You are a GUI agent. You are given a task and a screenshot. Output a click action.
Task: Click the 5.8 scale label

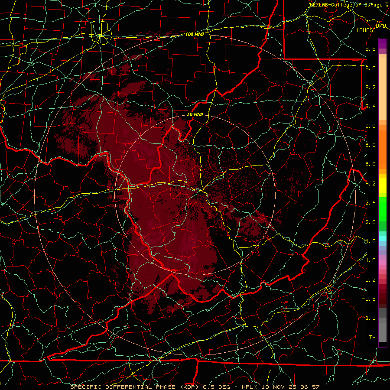tap(370, 145)
